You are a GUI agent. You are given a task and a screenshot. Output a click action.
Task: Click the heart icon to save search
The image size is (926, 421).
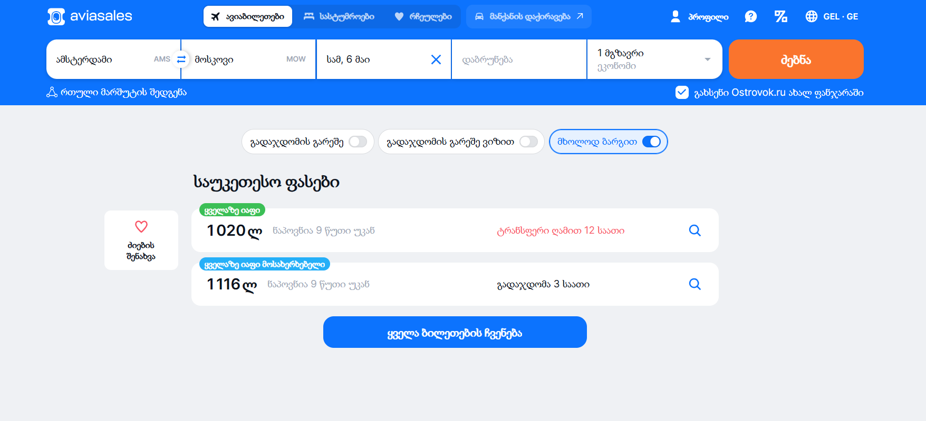(x=141, y=226)
